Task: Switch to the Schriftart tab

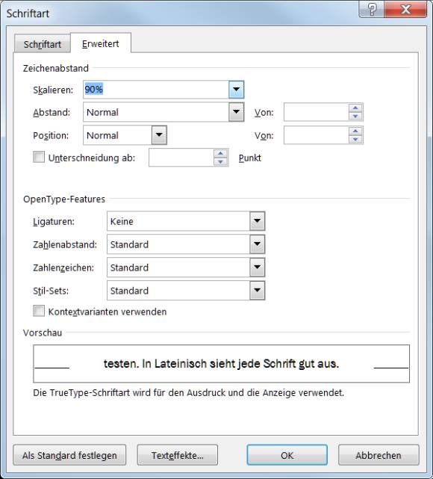Action: point(43,44)
